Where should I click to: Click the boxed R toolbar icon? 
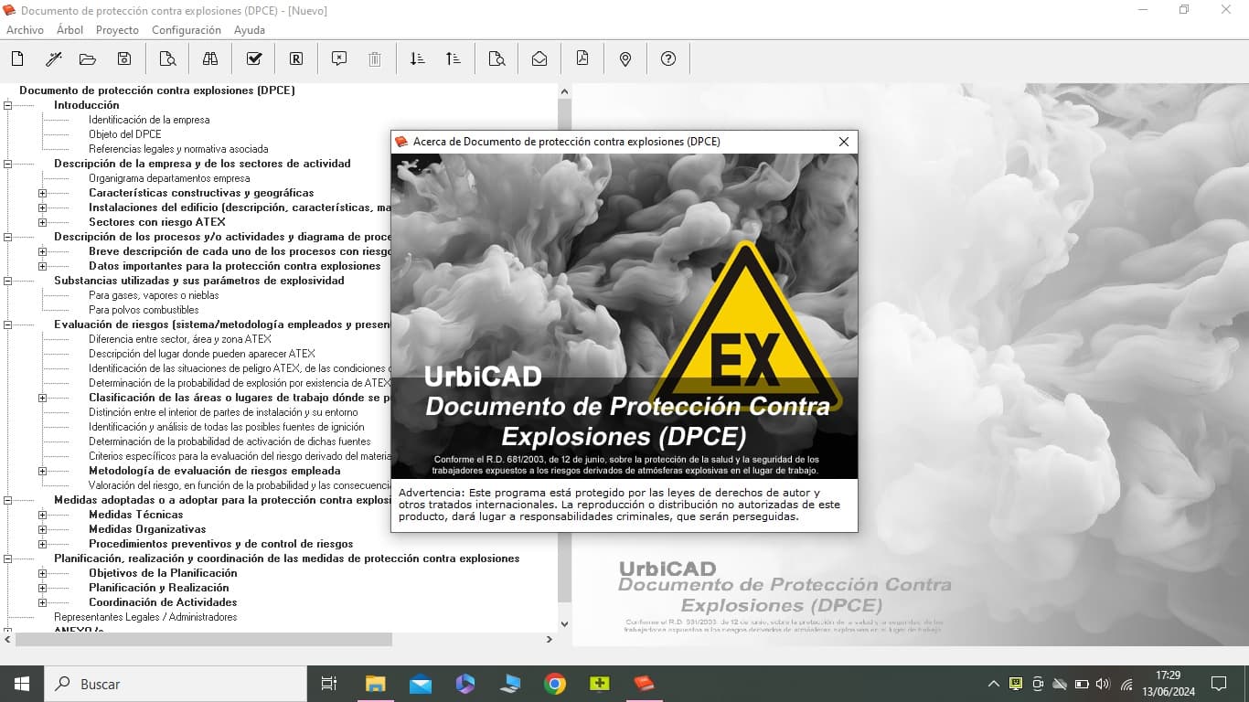pos(296,58)
